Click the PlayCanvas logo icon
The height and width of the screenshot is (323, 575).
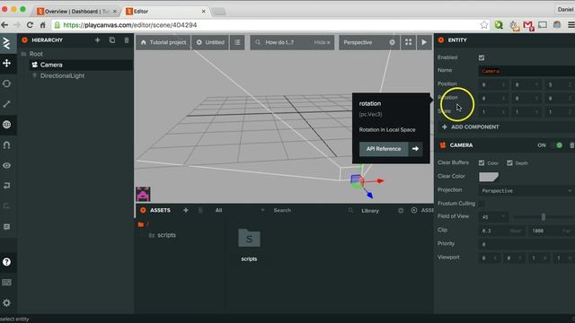pyautogui.click(x=6, y=43)
